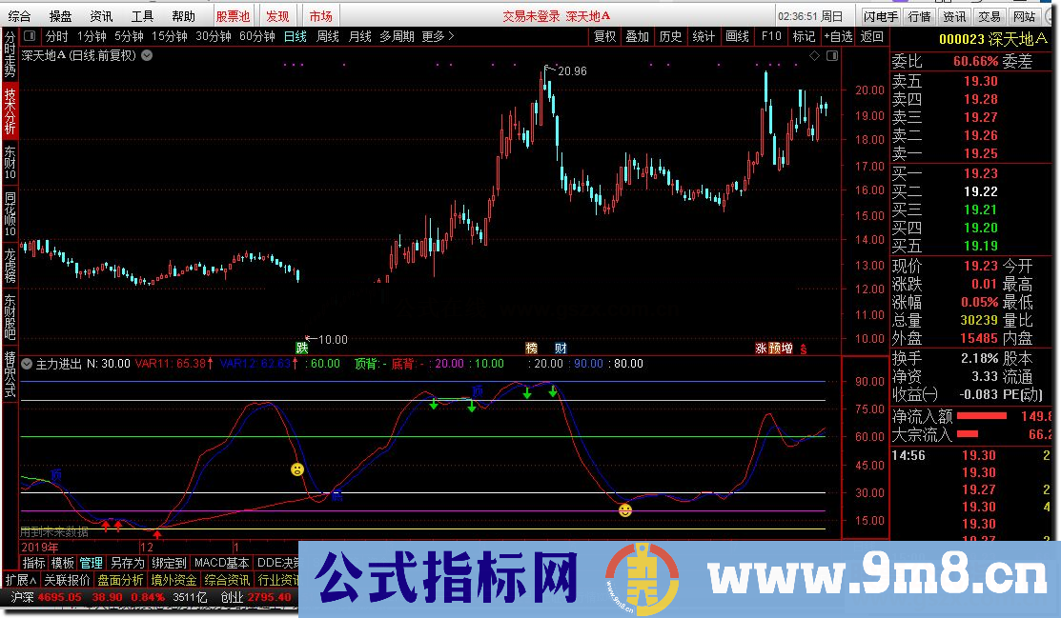Open the 闪电手 lightning-trader icon
This screenshot has height=618, width=1061.
pyautogui.click(x=882, y=14)
